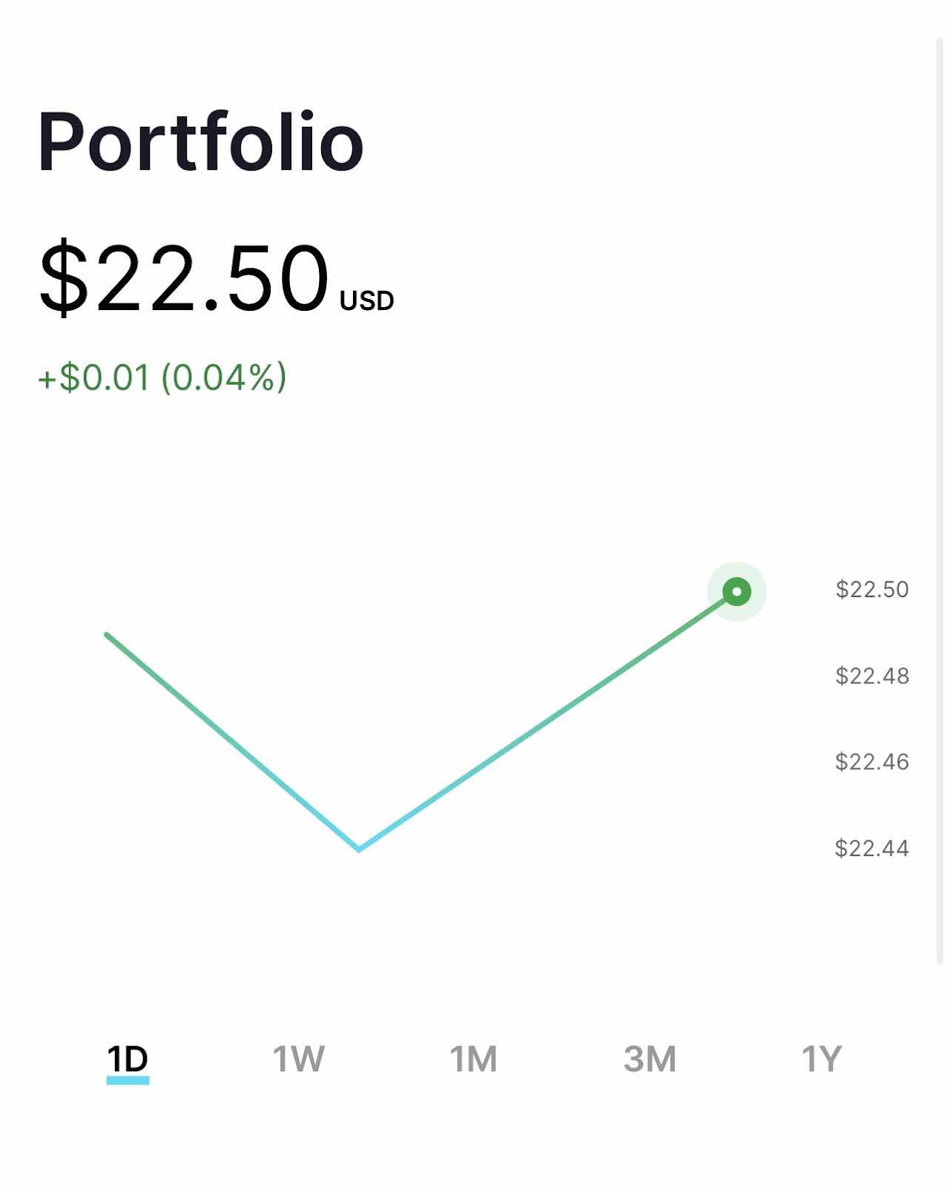950x1187 pixels.
Task: Click the $22.46 axis label
Action: [x=872, y=762]
